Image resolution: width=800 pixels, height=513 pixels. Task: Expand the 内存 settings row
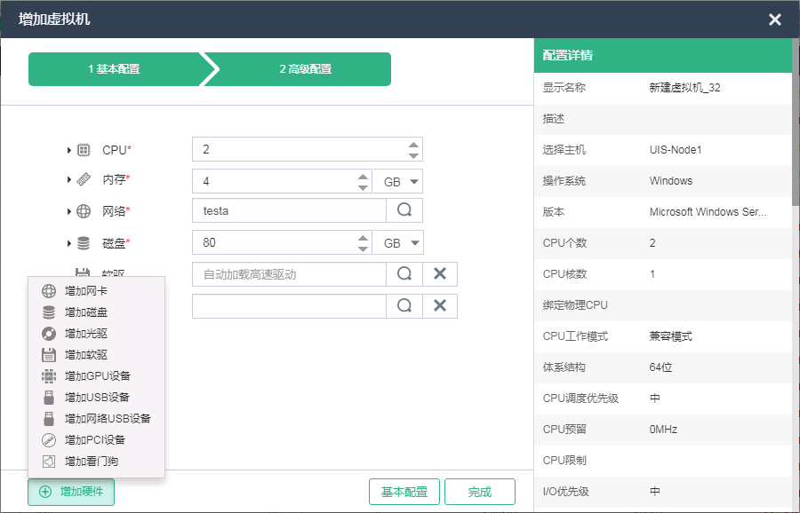69,180
